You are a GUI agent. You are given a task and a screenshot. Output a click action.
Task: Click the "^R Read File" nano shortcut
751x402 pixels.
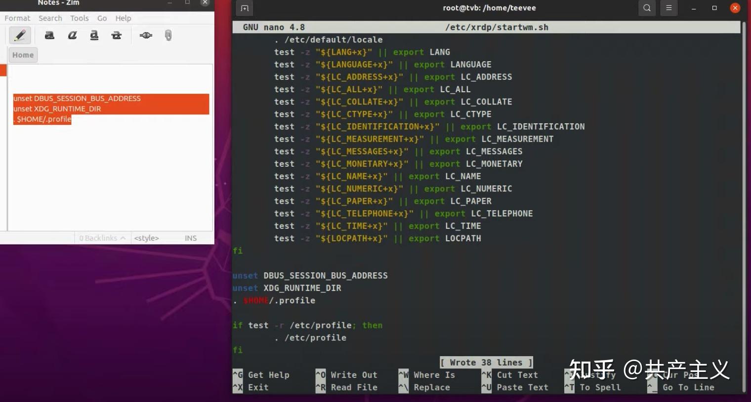tap(347, 388)
